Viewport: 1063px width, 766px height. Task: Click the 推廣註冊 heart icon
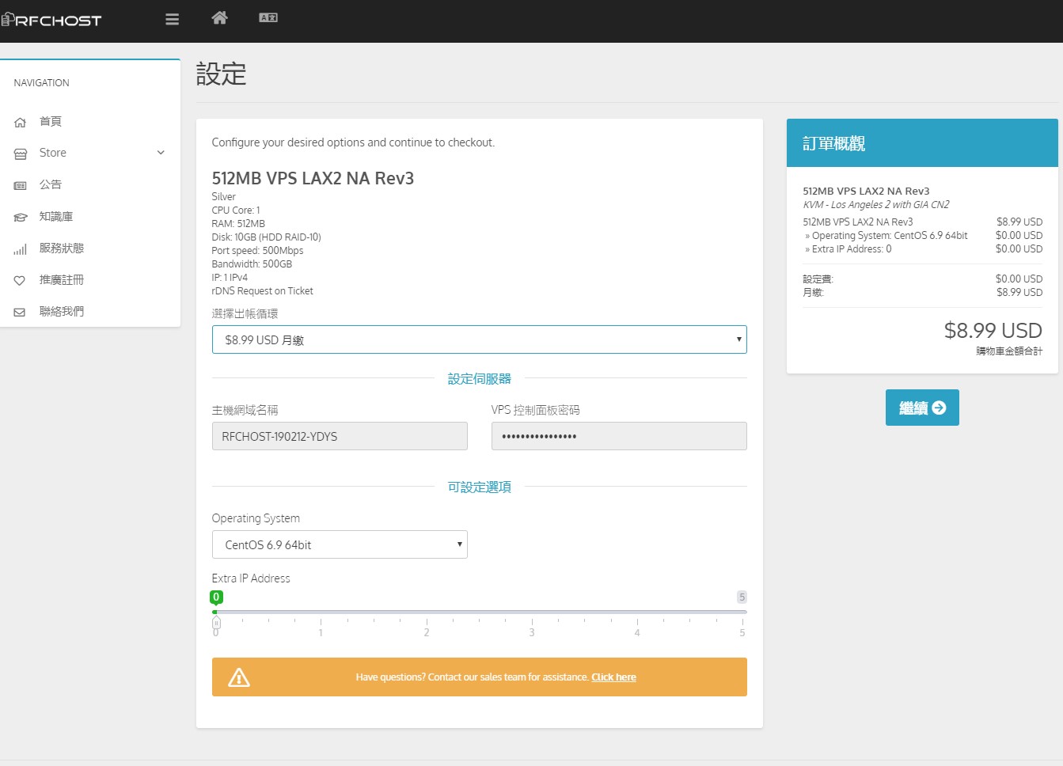(x=21, y=280)
